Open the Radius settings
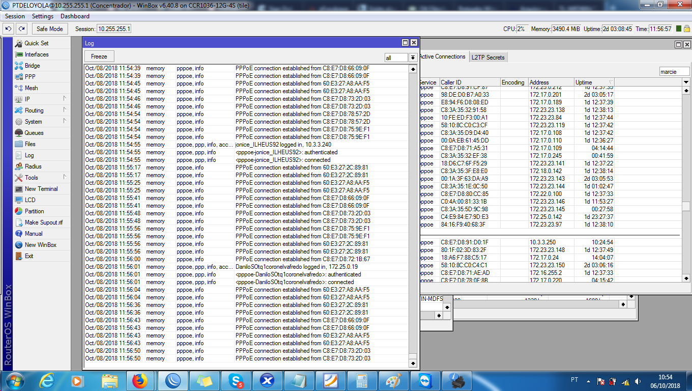This screenshot has width=692, height=391. [x=33, y=166]
